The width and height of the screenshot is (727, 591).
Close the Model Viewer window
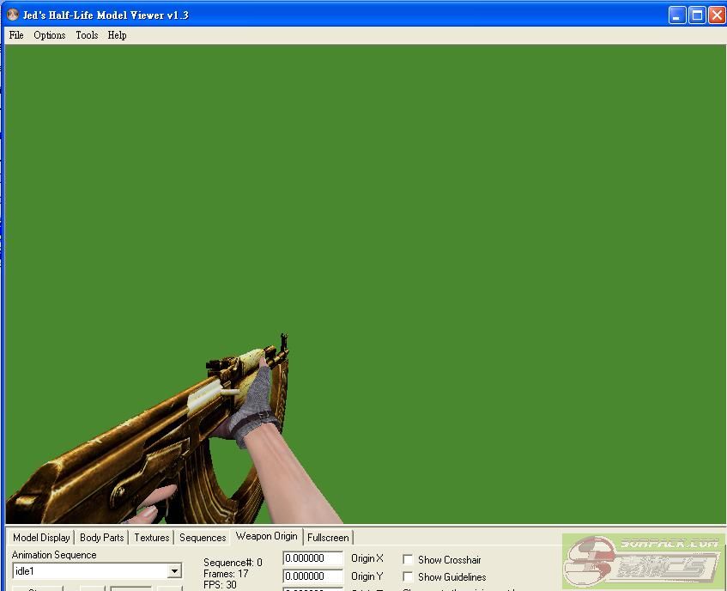tap(716, 15)
